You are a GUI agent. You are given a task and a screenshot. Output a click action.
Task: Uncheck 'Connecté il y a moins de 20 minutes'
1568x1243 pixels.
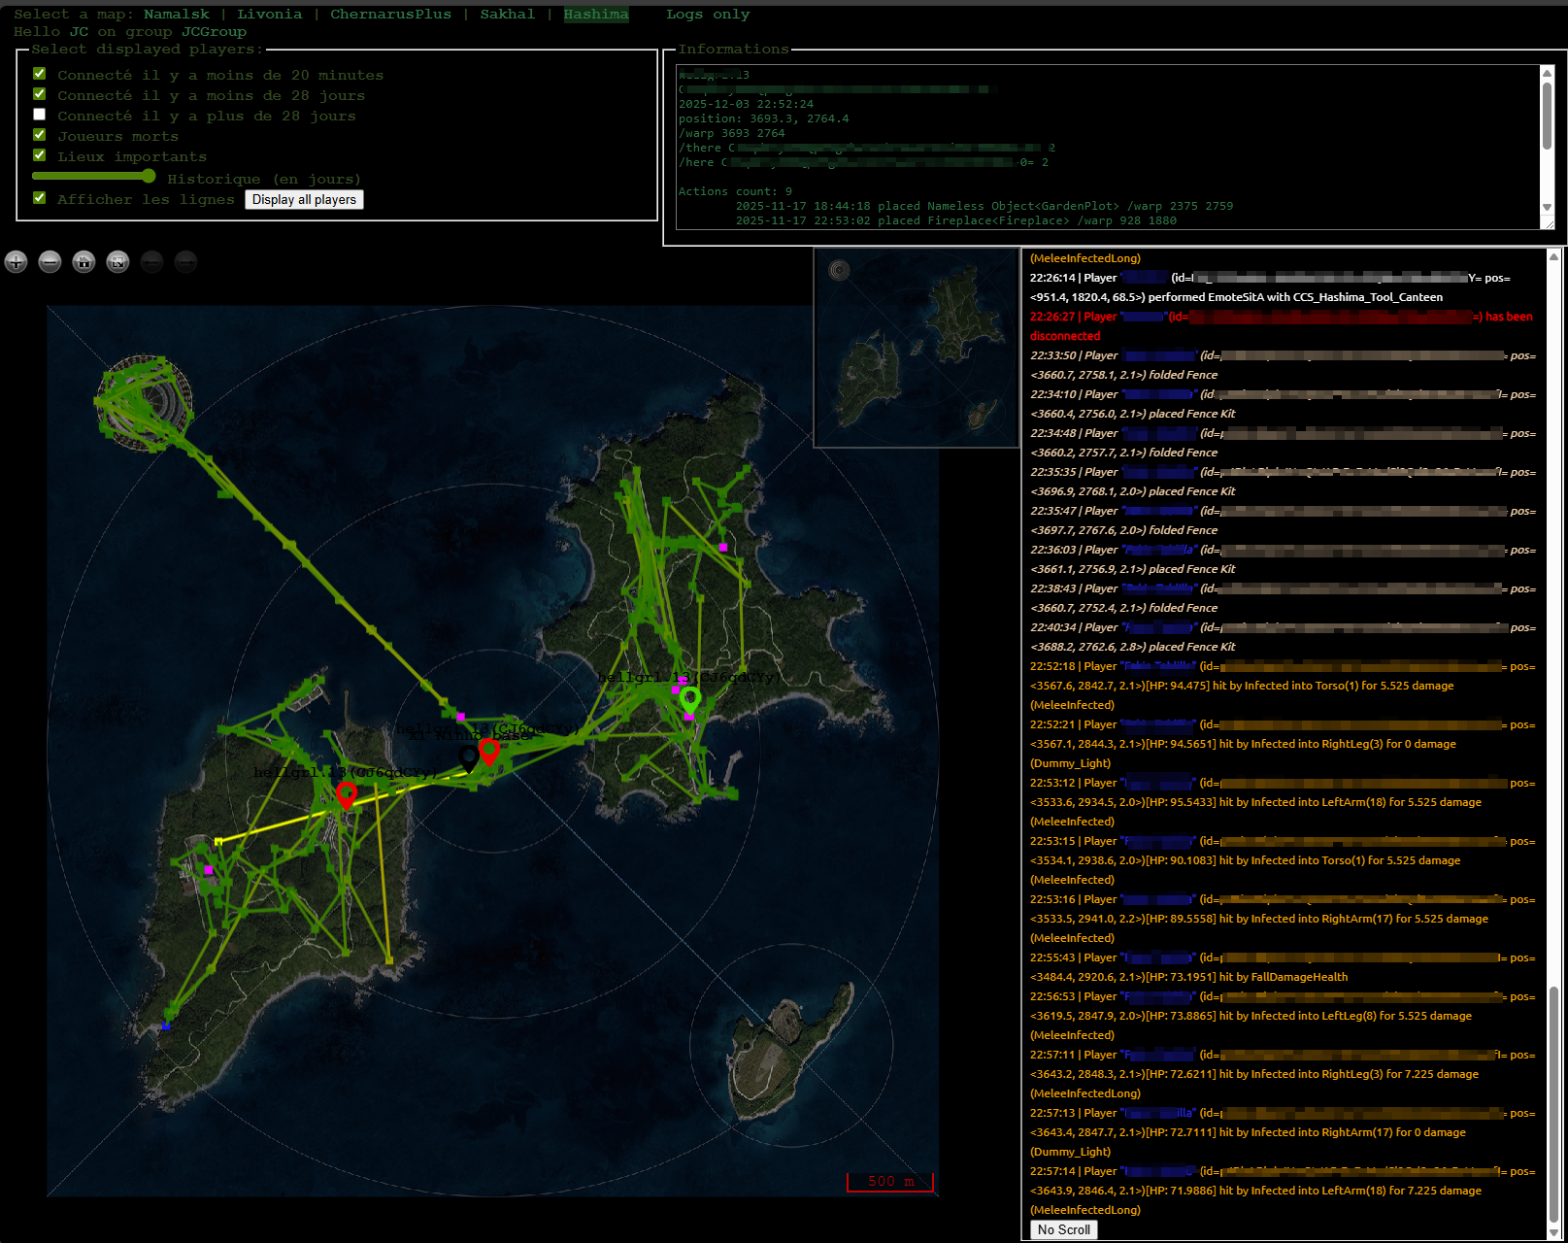(40, 74)
